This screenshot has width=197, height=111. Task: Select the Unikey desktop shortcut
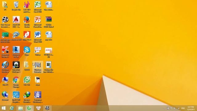click(x=38, y=51)
